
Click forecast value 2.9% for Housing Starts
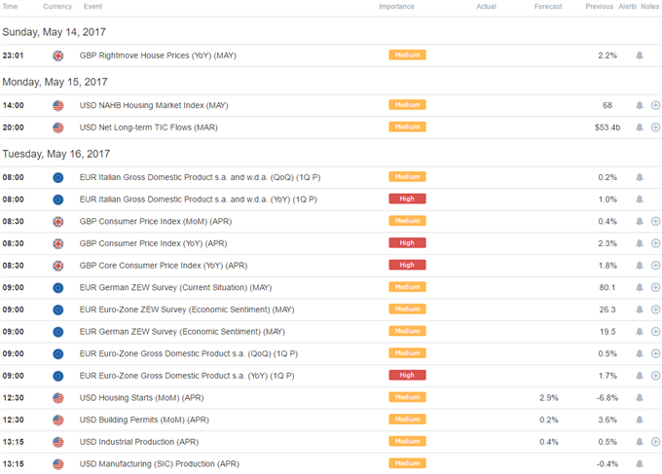pyautogui.click(x=549, y=398)
